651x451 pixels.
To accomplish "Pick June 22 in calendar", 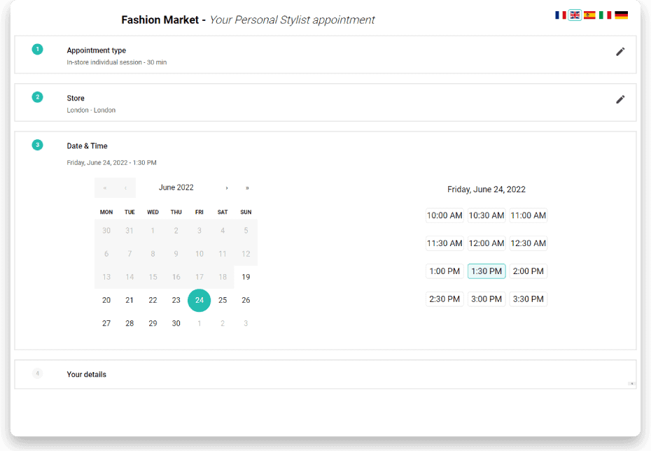I will (x=153, y=300).
